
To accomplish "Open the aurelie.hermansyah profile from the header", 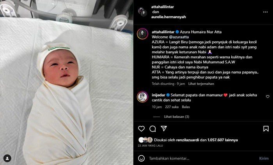I will pyautogui.click(x=168, y=17).
